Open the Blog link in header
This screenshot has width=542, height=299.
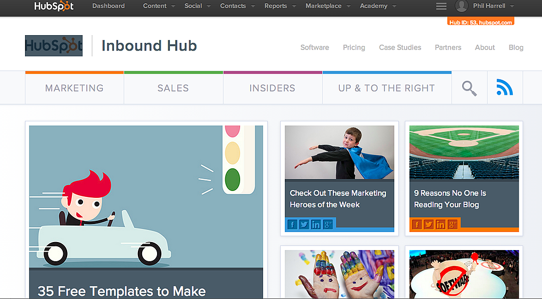click(x=516, y=47)
